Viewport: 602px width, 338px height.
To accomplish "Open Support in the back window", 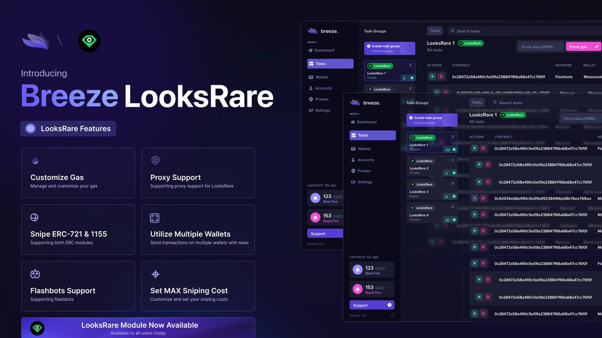I will (x=325, y=233).
